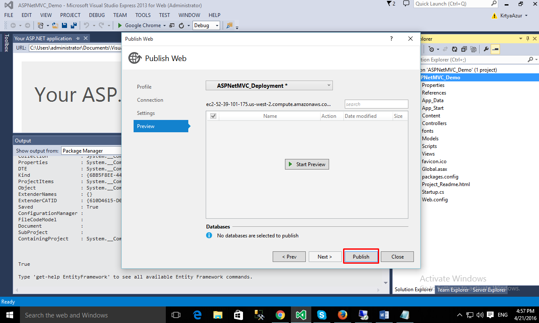The width and height of the screenshot is (539, 323).
Task: Click the Undo arrow icon
Action: (86, 25)
